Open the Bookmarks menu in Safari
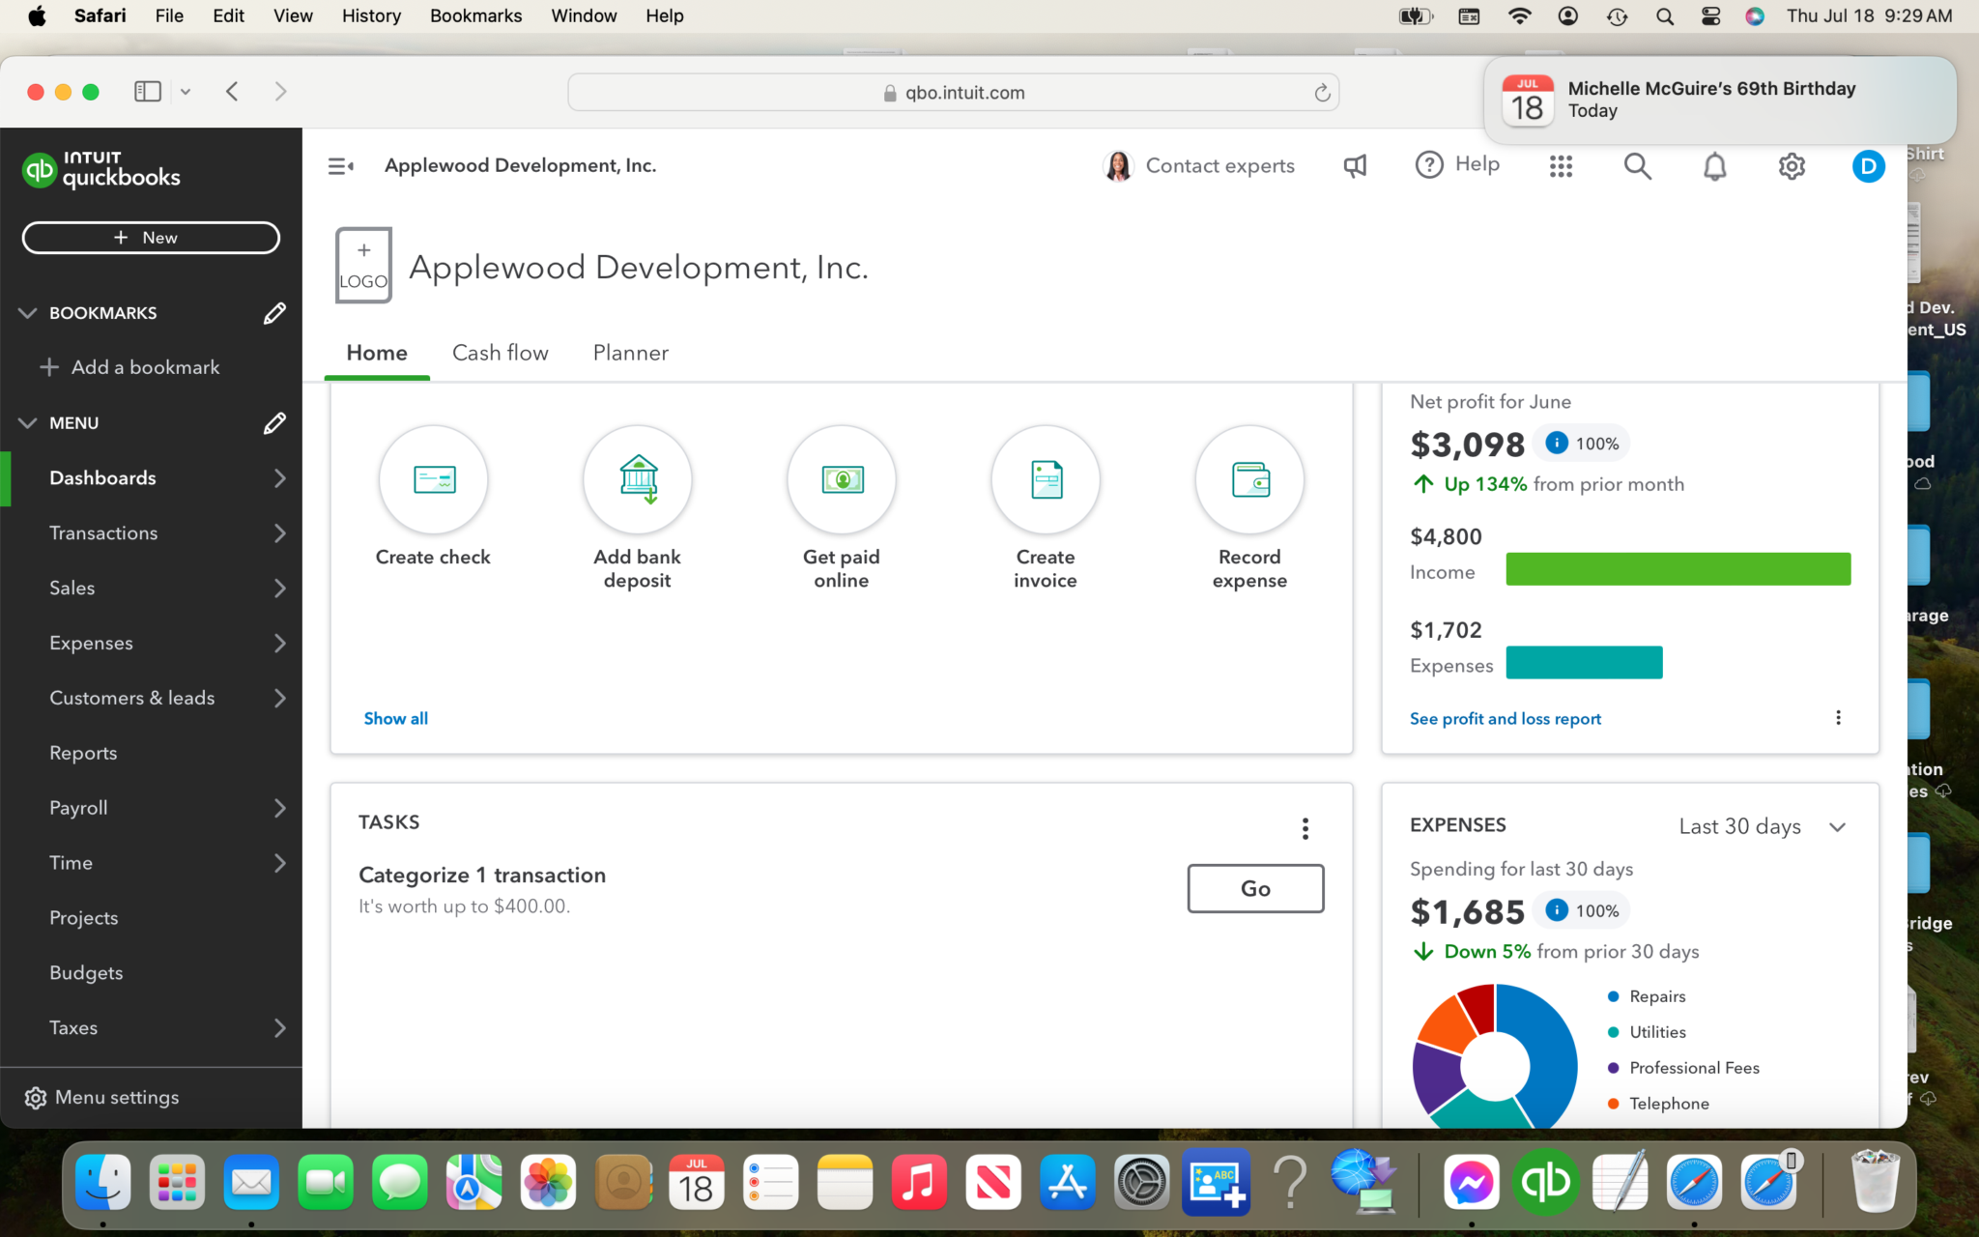 (x=475, y=15)
